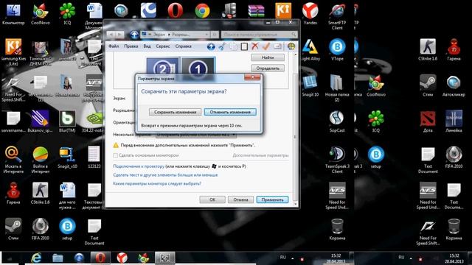
Task: Click the blue up-arrow icon in the toolbar
Action: pyautogui.click(x=211, y=46)
